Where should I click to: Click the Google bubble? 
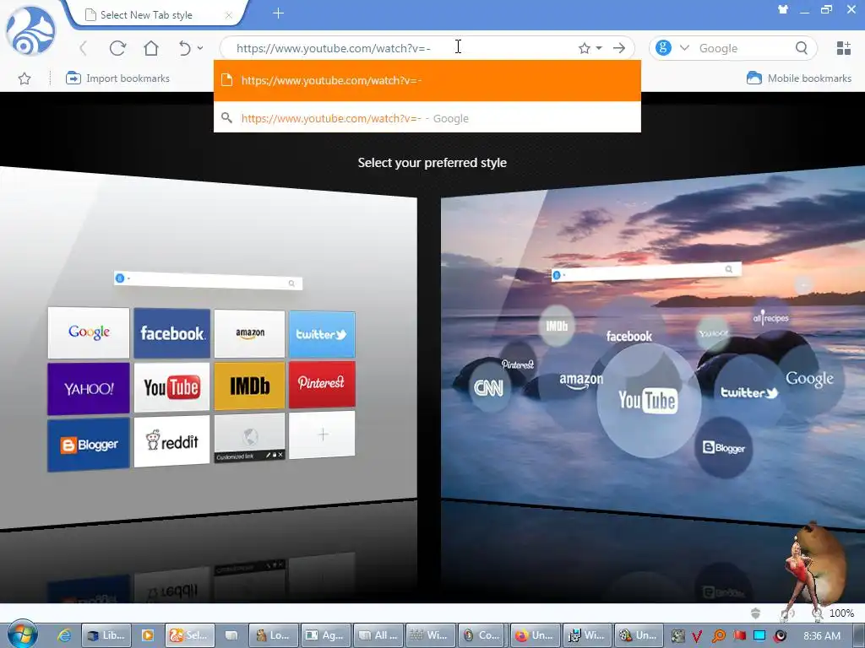point(809,379)
